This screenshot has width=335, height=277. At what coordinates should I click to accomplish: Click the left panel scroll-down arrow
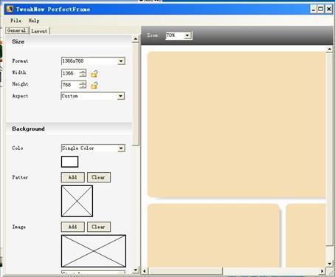click(136, 270)
